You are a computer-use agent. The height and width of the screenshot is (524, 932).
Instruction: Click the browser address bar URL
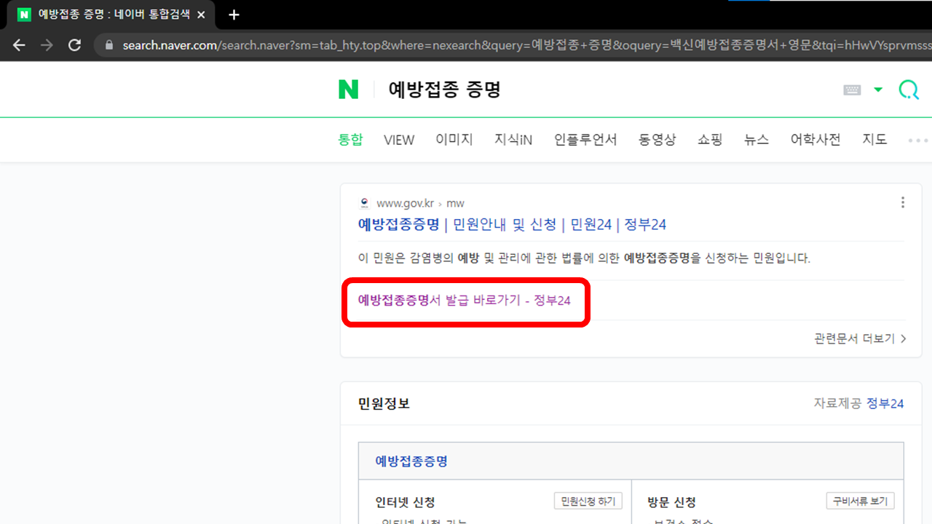coord(527,45)
